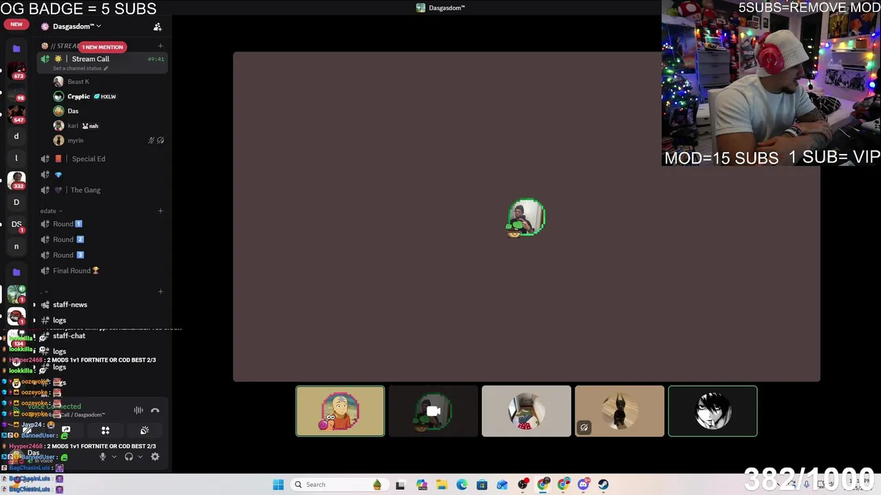This screenshot has width=881, height=495.
Task: Select the deafened dog avatar participant tile
Action: 619,411
